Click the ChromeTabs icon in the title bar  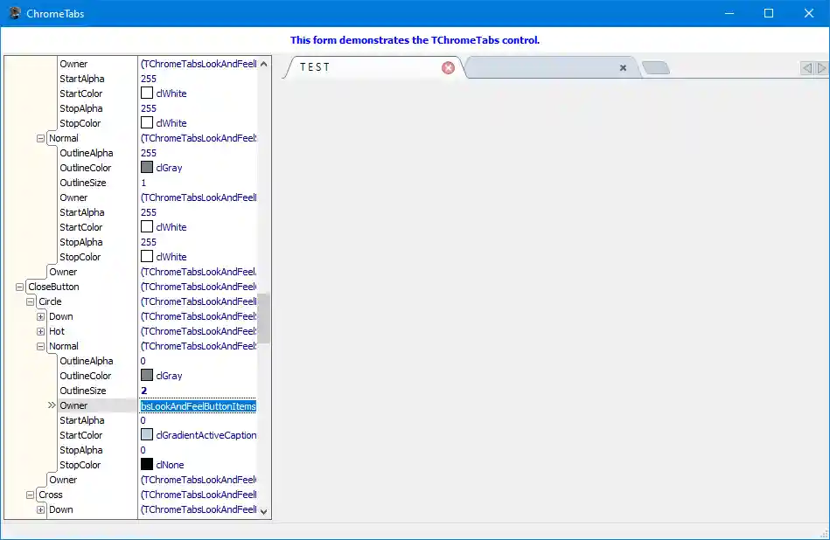(x=14, y=13)
